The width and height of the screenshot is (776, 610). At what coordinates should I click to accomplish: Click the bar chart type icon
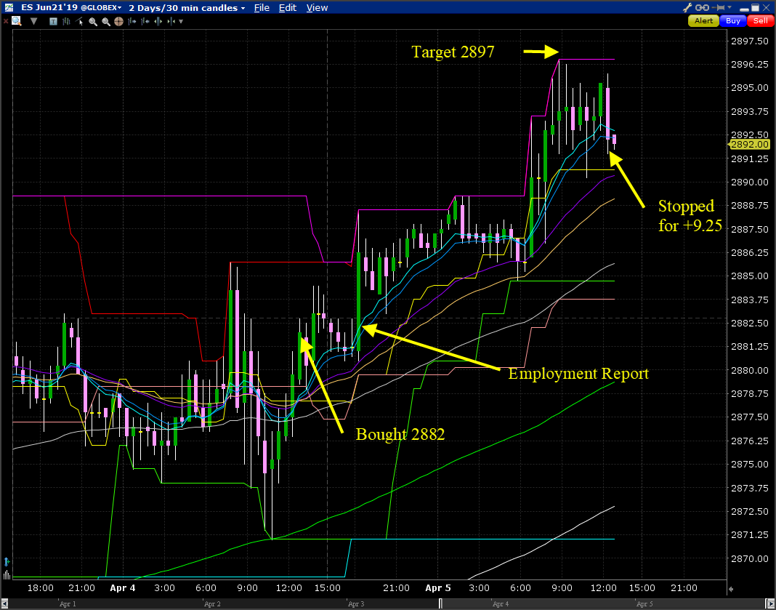(66, 21)
